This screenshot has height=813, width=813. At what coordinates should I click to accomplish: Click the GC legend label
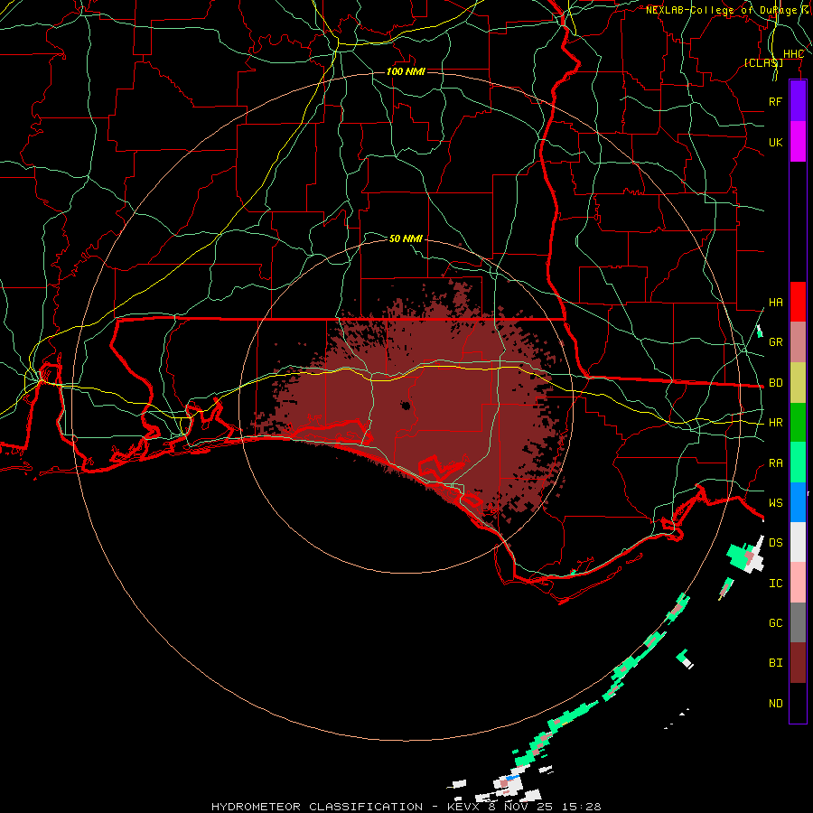776,623
